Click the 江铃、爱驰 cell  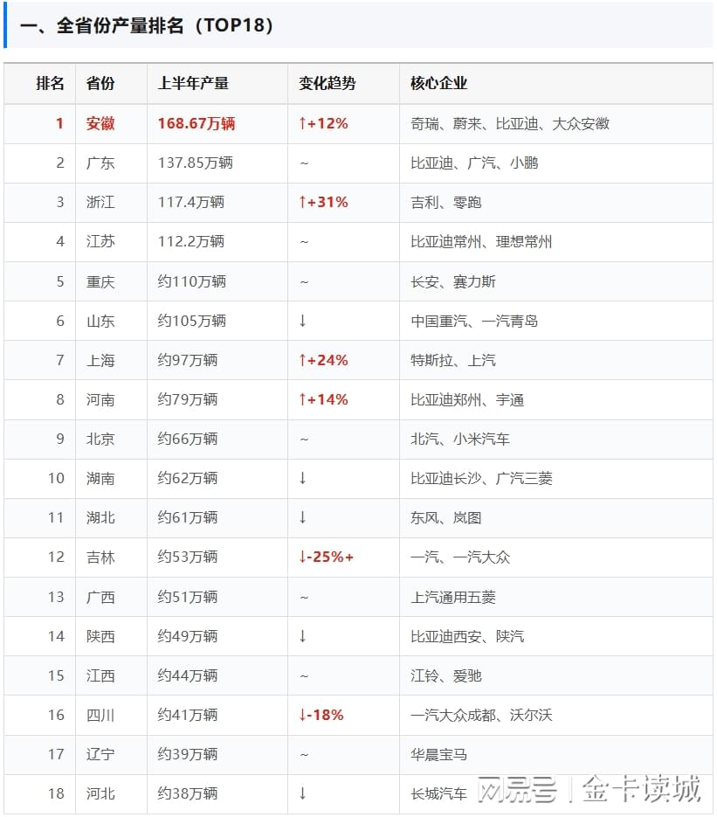445,675
